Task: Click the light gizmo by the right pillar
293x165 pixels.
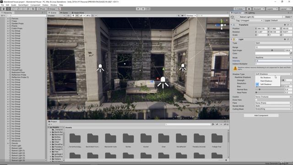Action: coord(183,67)
